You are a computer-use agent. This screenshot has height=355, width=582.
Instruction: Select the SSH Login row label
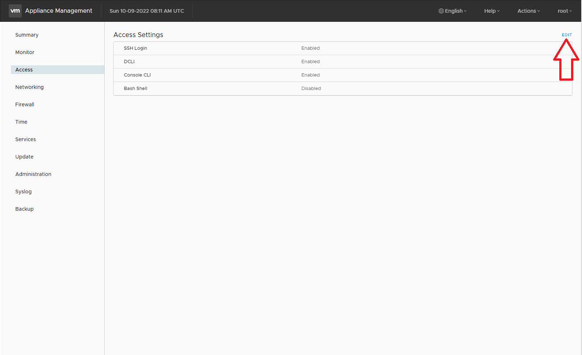135,48
